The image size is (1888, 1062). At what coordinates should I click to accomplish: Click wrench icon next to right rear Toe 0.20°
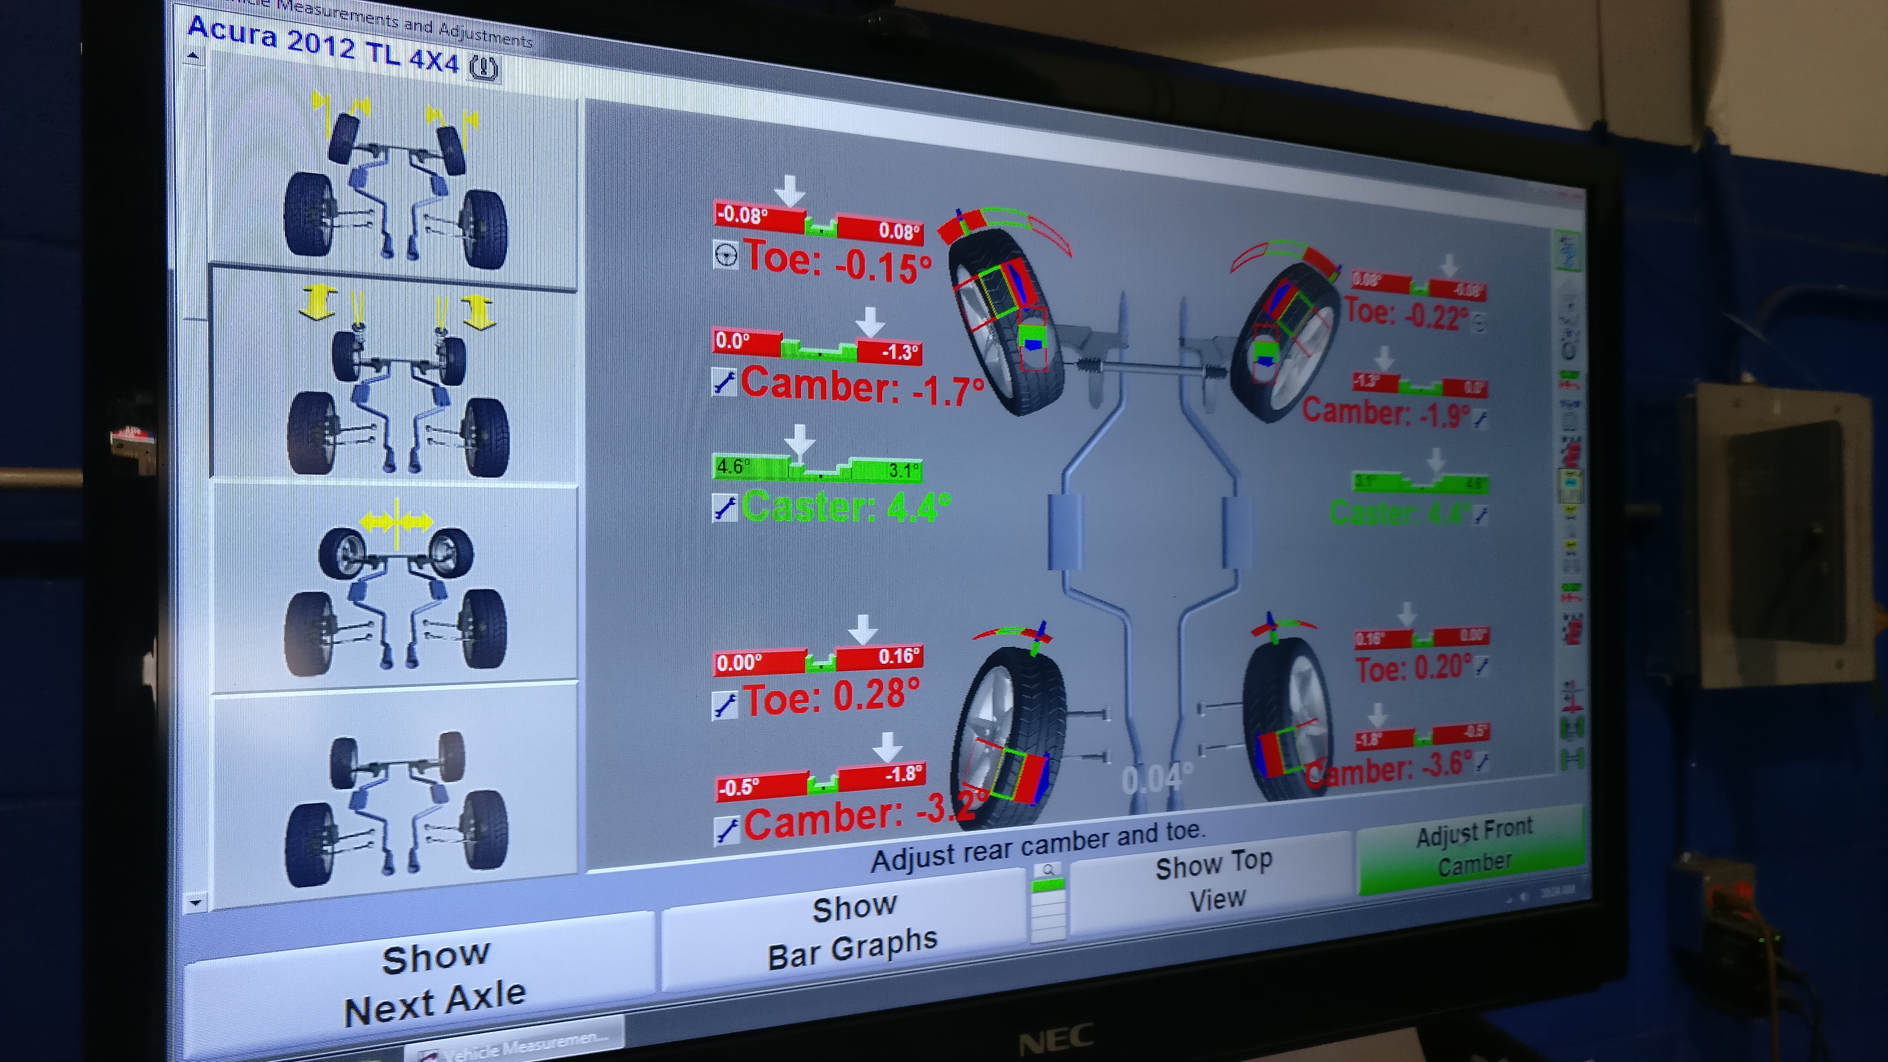click(x=1483, y=666)
